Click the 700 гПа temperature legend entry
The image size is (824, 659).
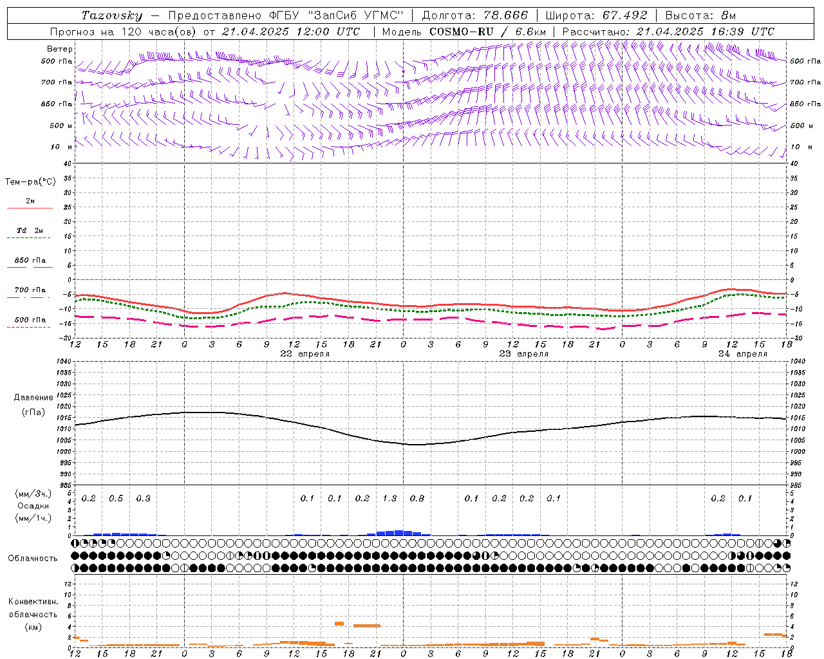point(30,293)
